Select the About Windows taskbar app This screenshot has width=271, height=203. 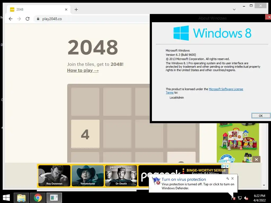click(54, 198)
